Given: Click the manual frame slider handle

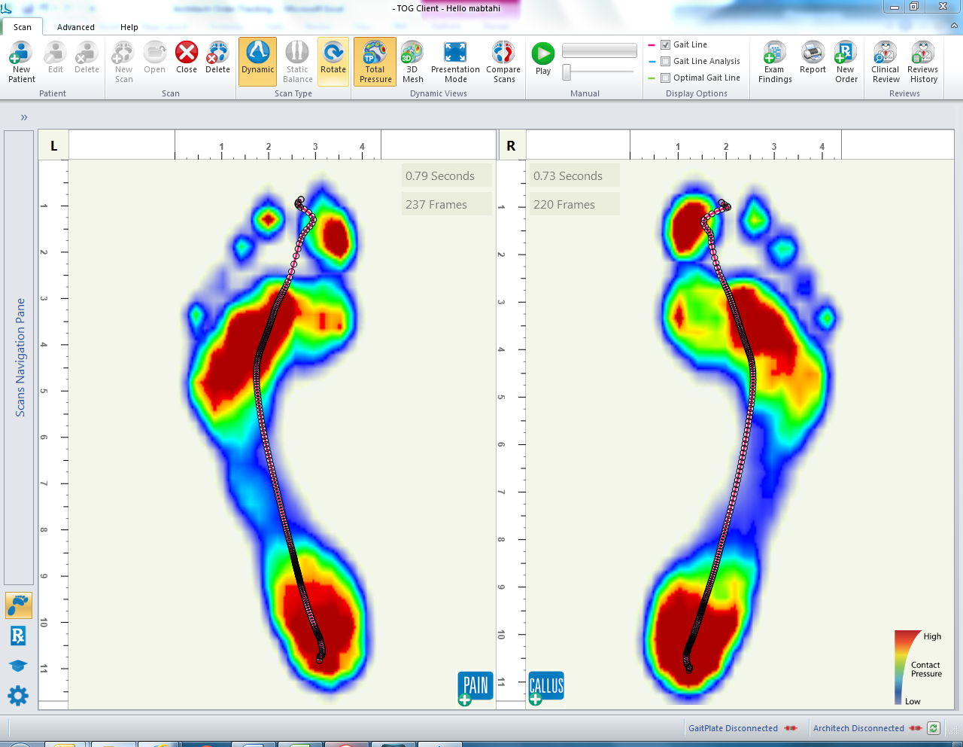Looking at the screenshot, I should pos(567,72).
